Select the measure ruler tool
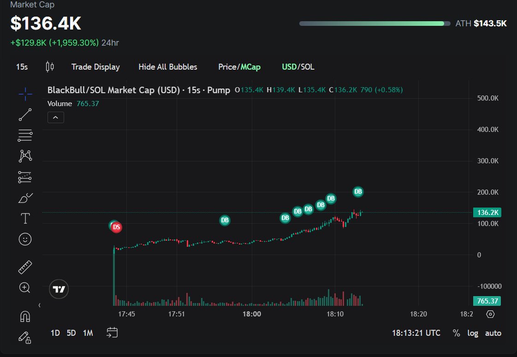Screen dimensions: 517x357 (25, 267)
